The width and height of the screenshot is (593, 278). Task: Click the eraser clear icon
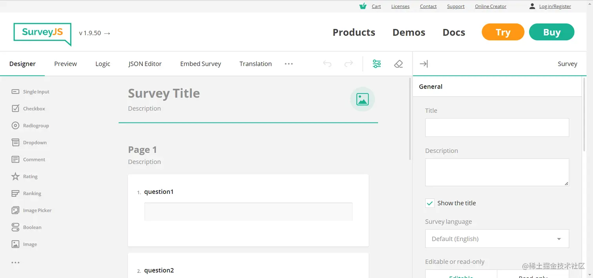398,64
